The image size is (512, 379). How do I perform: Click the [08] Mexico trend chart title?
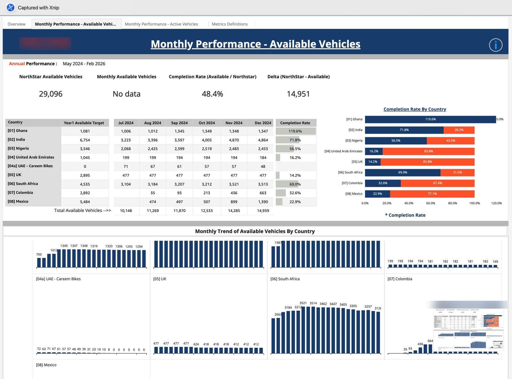pyautogui.click(x=46, y=365)
